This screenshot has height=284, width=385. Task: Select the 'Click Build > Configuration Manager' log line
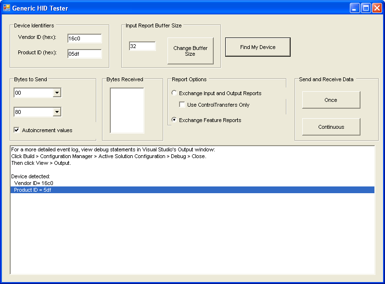pyautogui.click(x=192, y=156)
